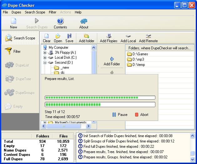Click the Folders column header
This screenshot has width=197, height=164.
click(43, 136)
